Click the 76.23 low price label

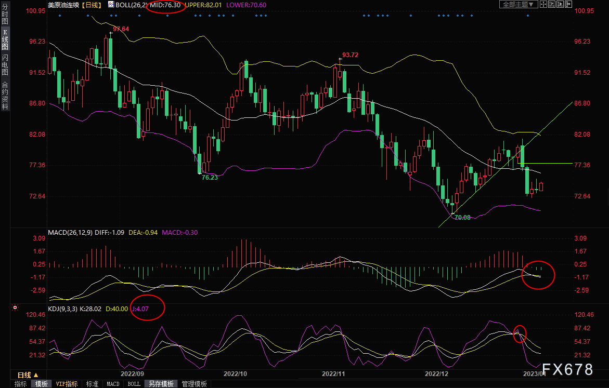(210, 178)
